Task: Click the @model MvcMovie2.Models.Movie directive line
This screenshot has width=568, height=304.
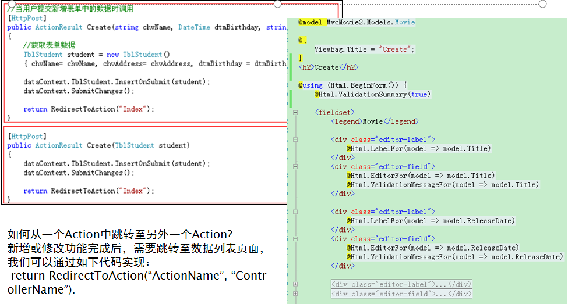Action: click(357, 22)
